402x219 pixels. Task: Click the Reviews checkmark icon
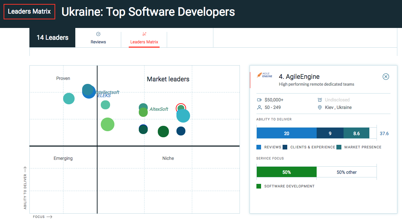pyautogui.click(x=98, y=34)
